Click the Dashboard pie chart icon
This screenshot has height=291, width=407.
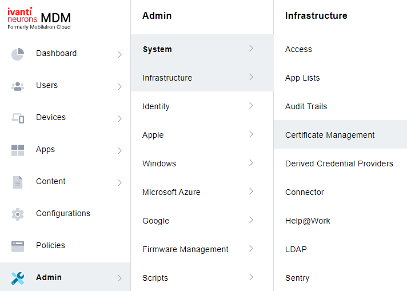click(x=18, y=54)
